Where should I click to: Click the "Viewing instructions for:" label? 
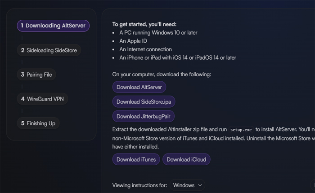point(139,185)
